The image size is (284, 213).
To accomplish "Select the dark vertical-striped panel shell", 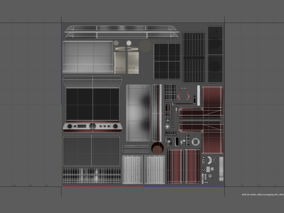I will click(194, 57).
